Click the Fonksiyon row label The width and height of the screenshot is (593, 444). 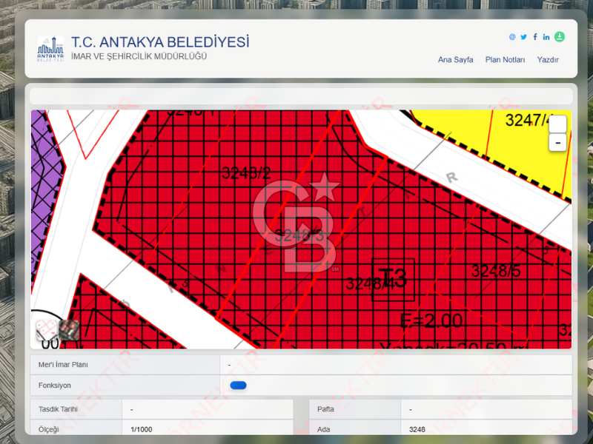(x=54, y=386)
